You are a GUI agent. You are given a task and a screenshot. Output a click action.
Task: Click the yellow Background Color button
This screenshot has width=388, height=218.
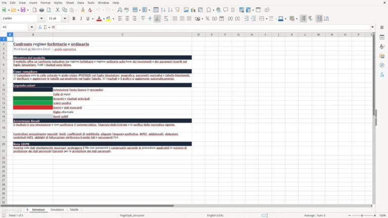pos(109,19)
